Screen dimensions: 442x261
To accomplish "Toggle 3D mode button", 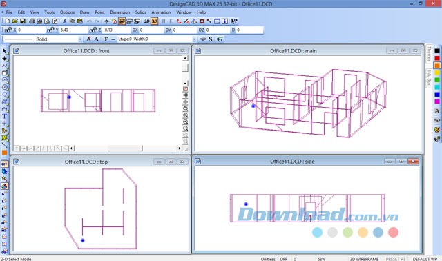I will click(155, 21).
